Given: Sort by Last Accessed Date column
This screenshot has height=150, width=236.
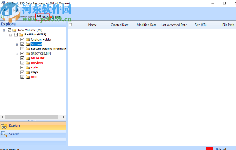Looking at the screenshot, I should pos(174,25).
